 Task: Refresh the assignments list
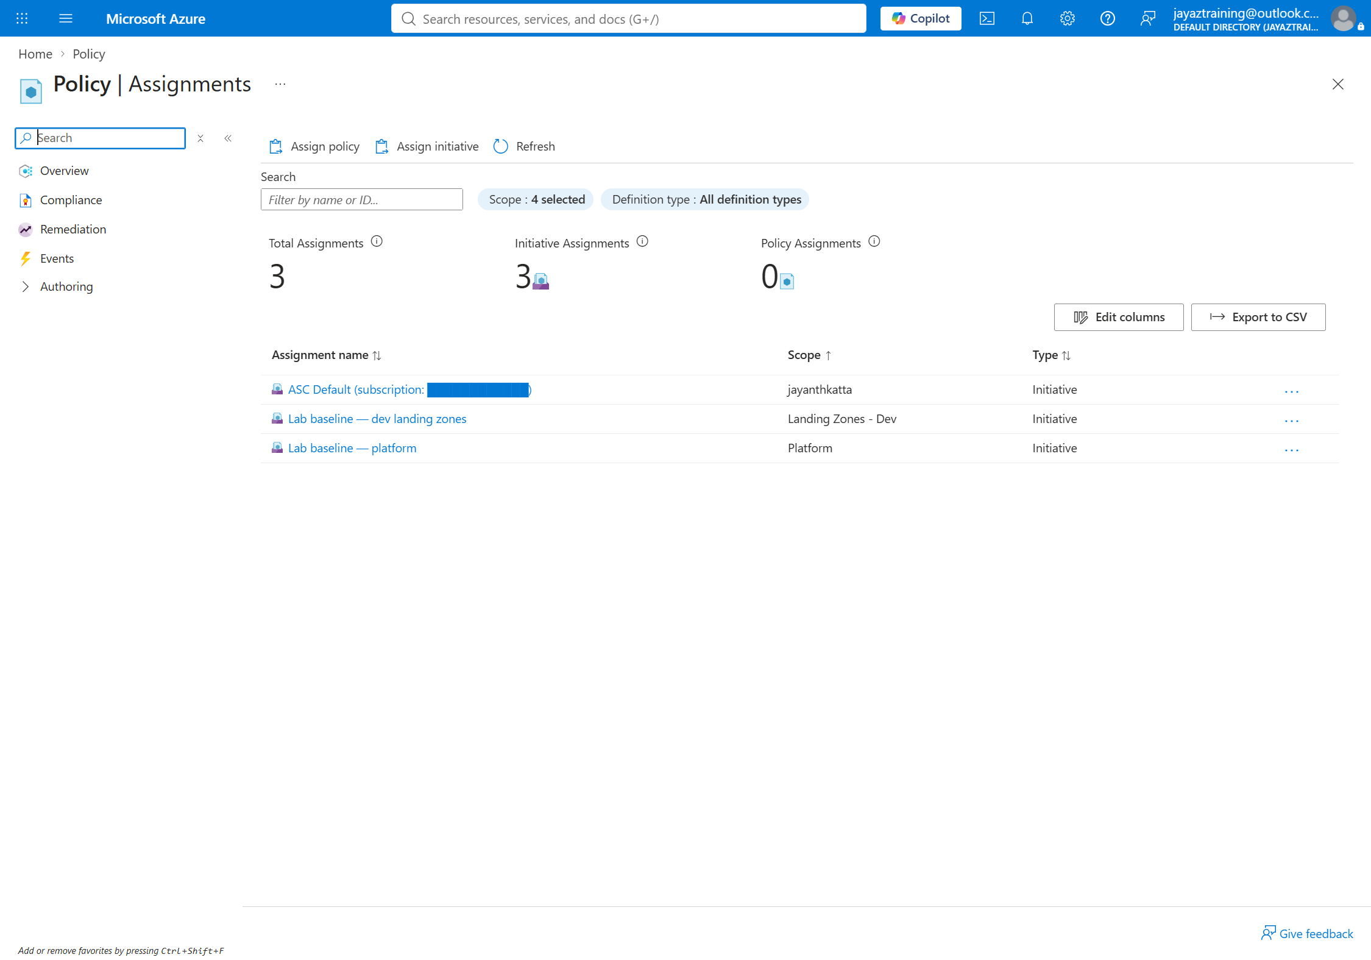click(x=525, y=146)
